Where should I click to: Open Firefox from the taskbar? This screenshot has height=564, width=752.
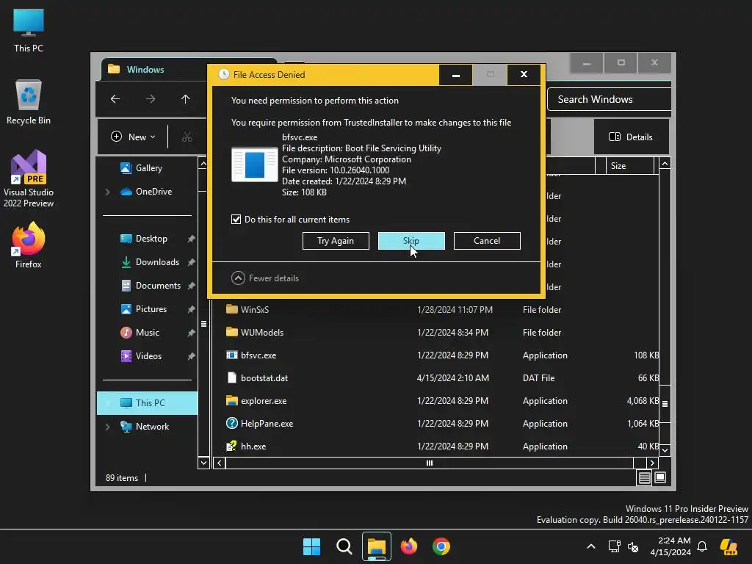[409, 546]
